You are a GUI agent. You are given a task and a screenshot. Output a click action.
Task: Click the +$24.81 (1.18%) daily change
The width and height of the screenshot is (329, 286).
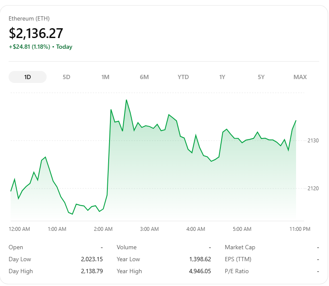coord(29,47)
